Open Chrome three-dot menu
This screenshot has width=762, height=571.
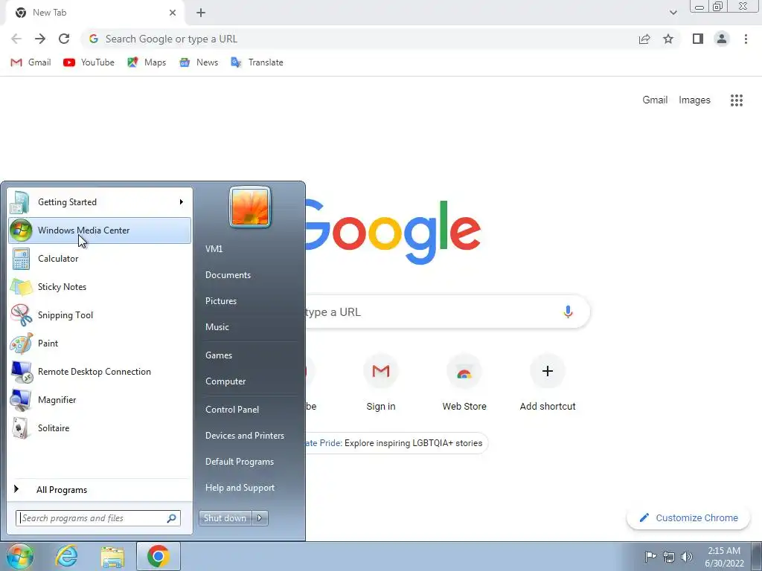pos(746,39)
